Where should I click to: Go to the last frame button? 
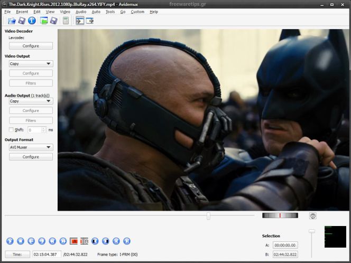pyautogui.click(x=127, y=241)
